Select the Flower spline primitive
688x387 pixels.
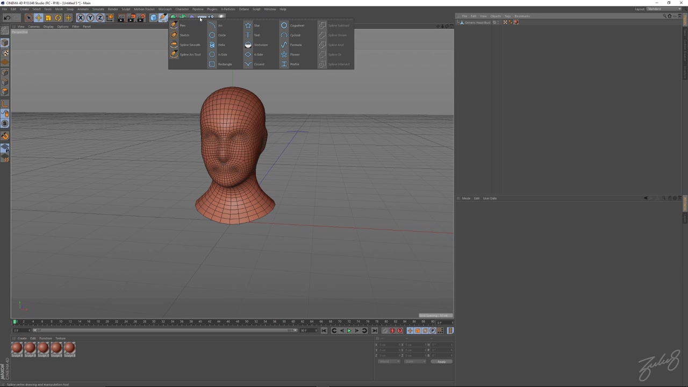(x=295, y=54)
